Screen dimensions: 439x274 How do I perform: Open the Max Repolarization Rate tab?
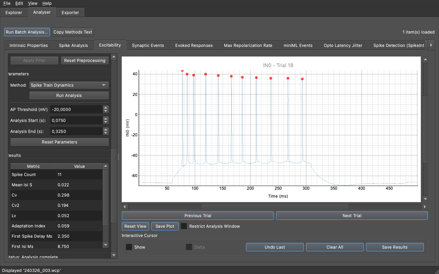pos(248,45)
